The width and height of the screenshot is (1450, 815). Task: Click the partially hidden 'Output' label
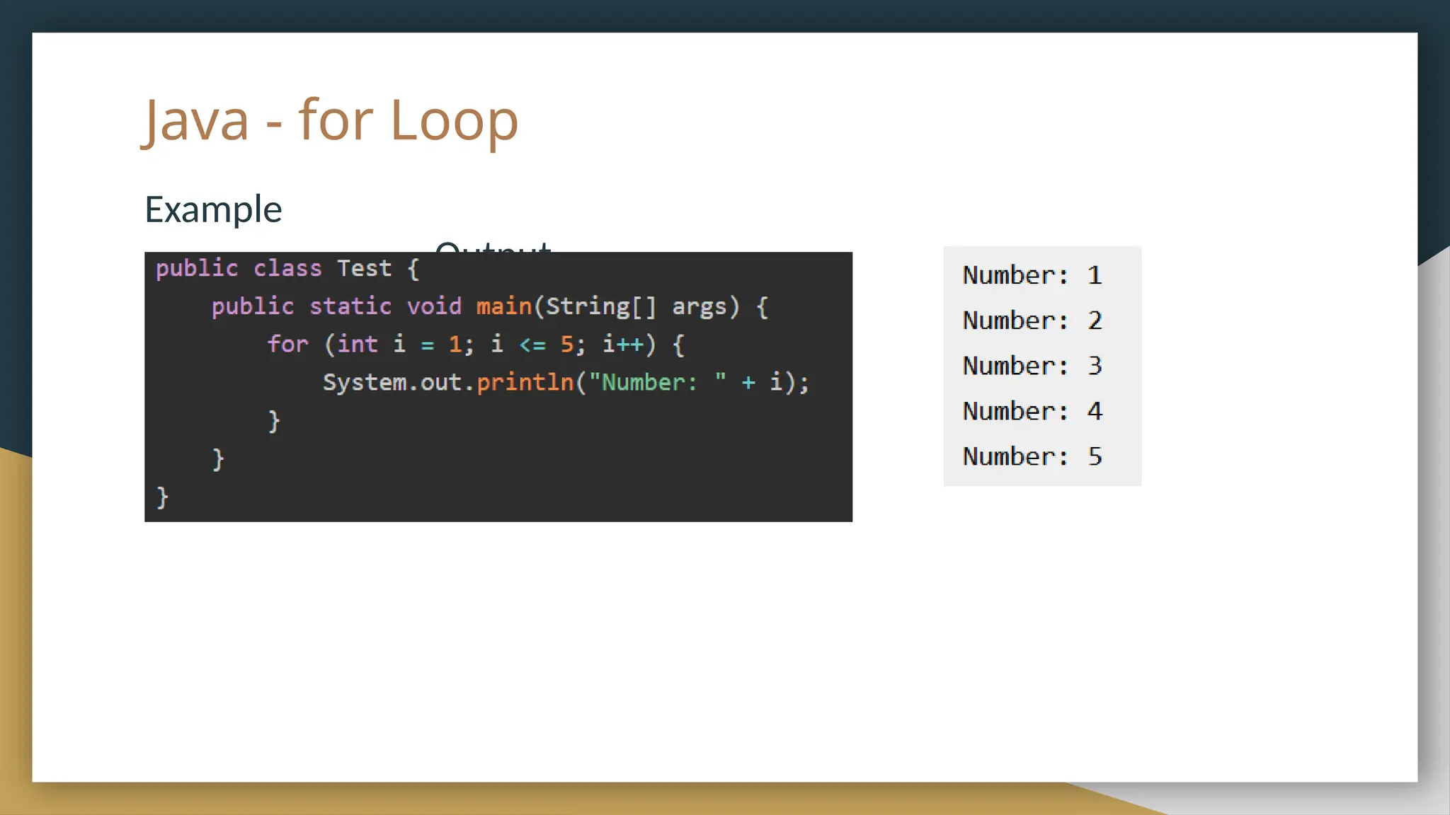(492, 247)
